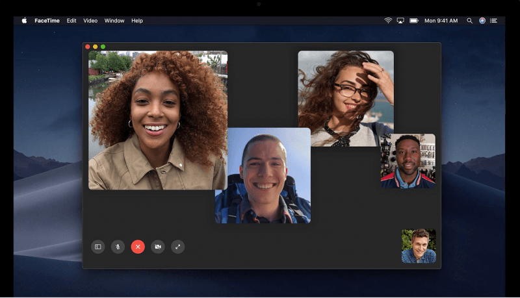
Task: Check the battery status icon
Action: [414, 21]
